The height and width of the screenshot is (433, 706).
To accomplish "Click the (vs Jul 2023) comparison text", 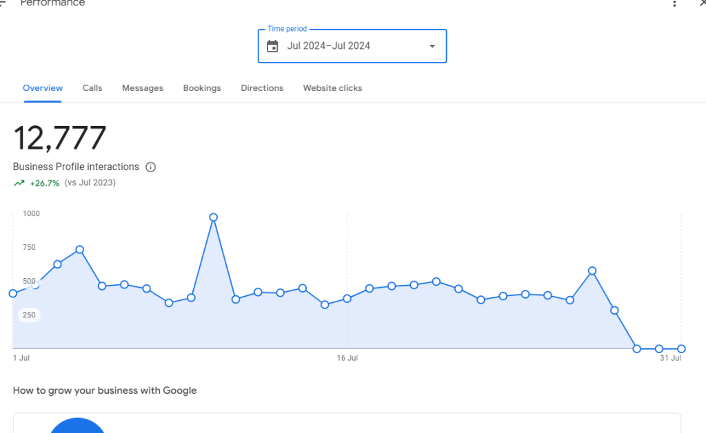I will tap(90, 182).
